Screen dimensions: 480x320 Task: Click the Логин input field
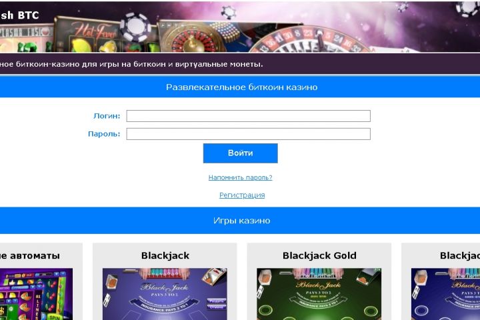[x=248, y=116]
